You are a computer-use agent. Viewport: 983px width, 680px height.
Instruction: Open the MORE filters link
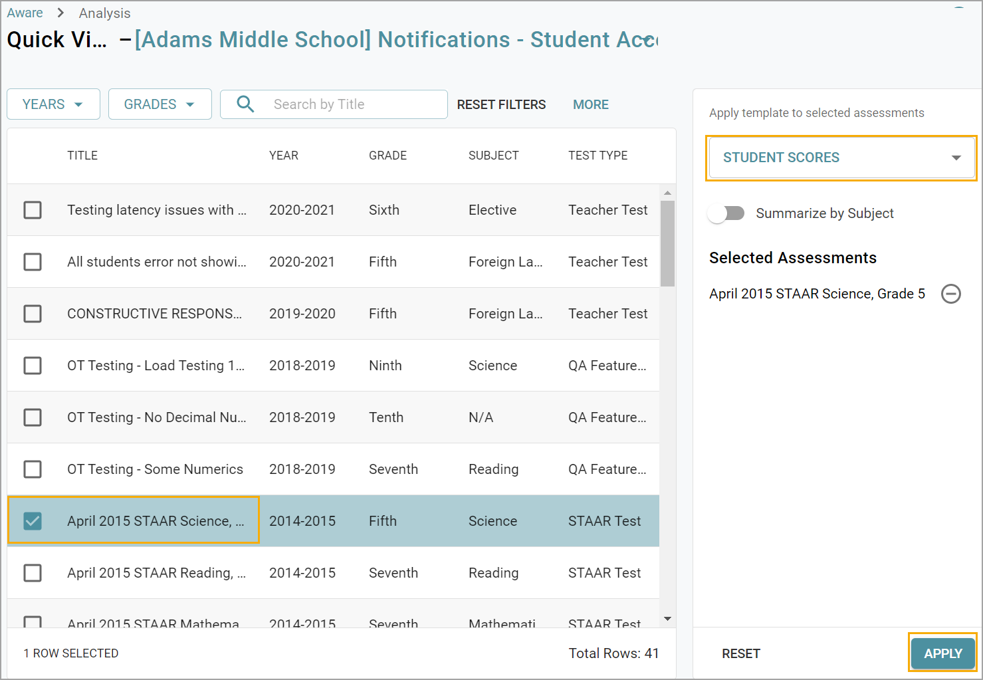(590, 104)
